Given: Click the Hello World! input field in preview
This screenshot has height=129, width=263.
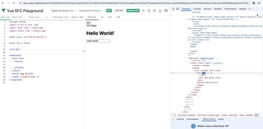Looking at the screenshot, I should [98, 41].
